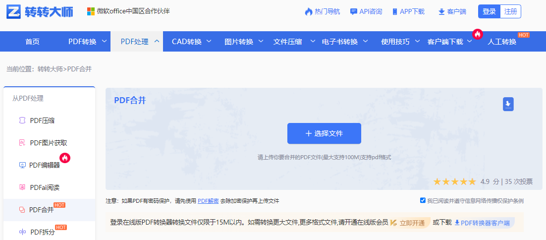546x240 pixels.
Task: Click the 热门导航 flame icon
Action: (x=309, y=11)
